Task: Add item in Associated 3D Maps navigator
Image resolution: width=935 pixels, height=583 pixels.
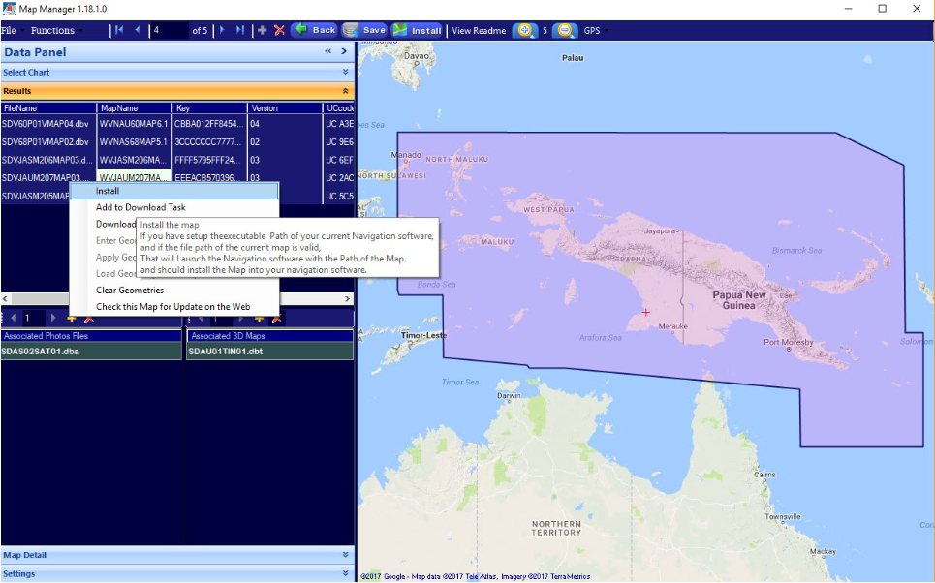Action: 260,319
